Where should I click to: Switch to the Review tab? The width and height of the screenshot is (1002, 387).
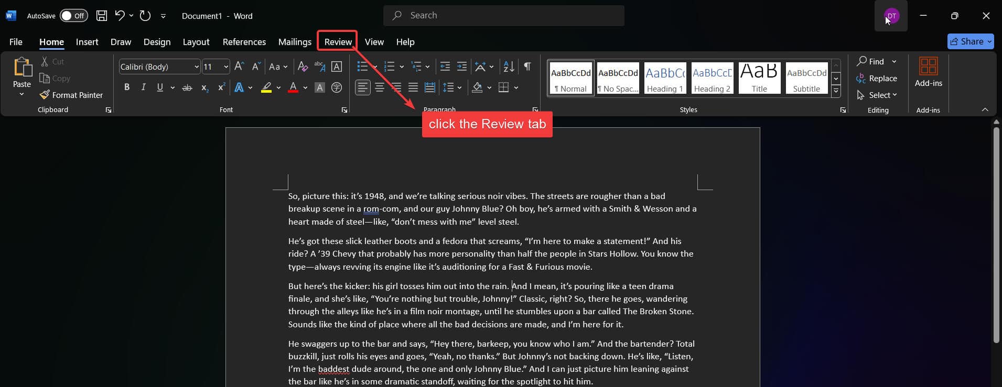338,42
